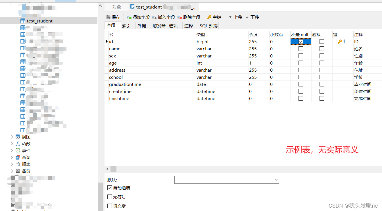The height and width of the screenshot is (211, 382).
Task: Click the 'address' field name cell
Action: pos(152,70)
